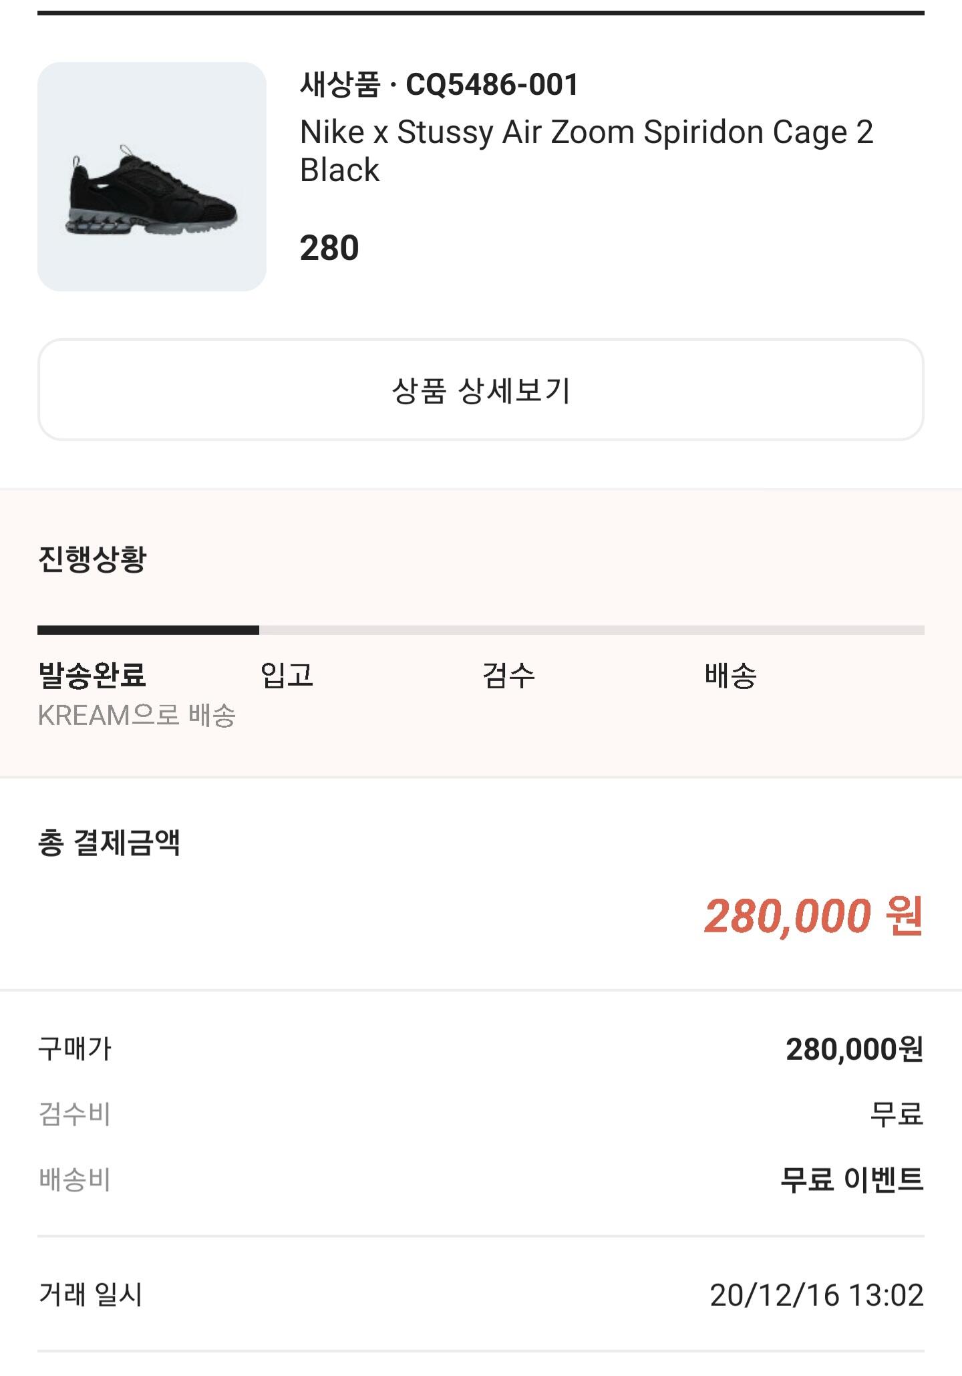Tap the KREAM으로 배송 status text
The image size is (962, 1376).
coord(137,716)
